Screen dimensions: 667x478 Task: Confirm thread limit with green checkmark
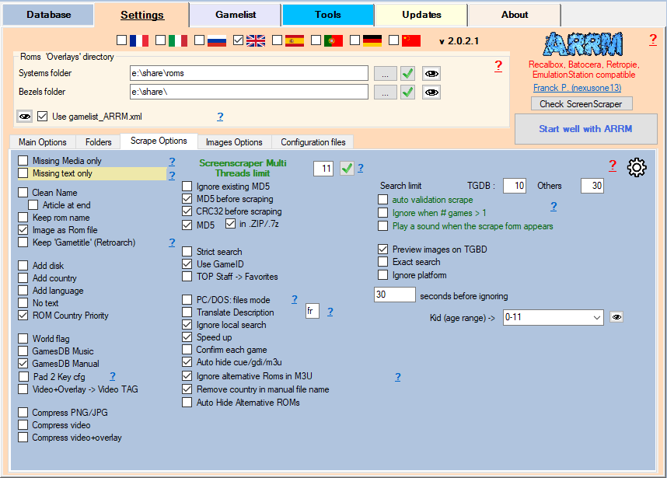point(347,168)
